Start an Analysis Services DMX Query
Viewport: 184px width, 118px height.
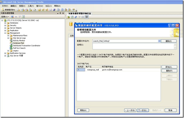27,10
